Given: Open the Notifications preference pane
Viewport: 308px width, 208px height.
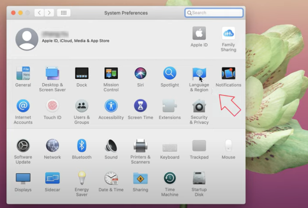Looking at the screenshot, I should click(228, 73).
